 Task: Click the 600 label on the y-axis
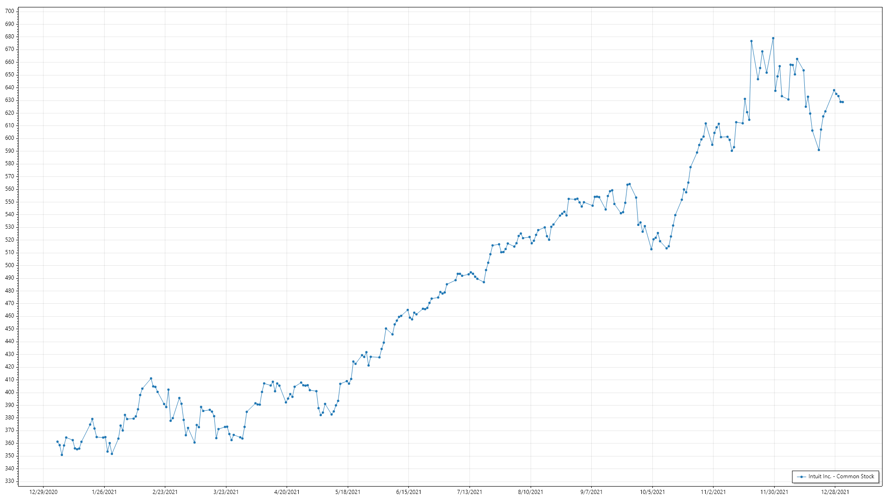tap(9, 138)
